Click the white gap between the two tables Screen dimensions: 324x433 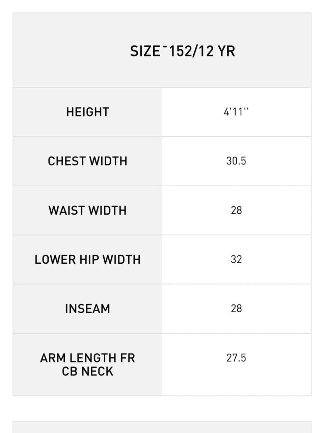tap(162, 408)
